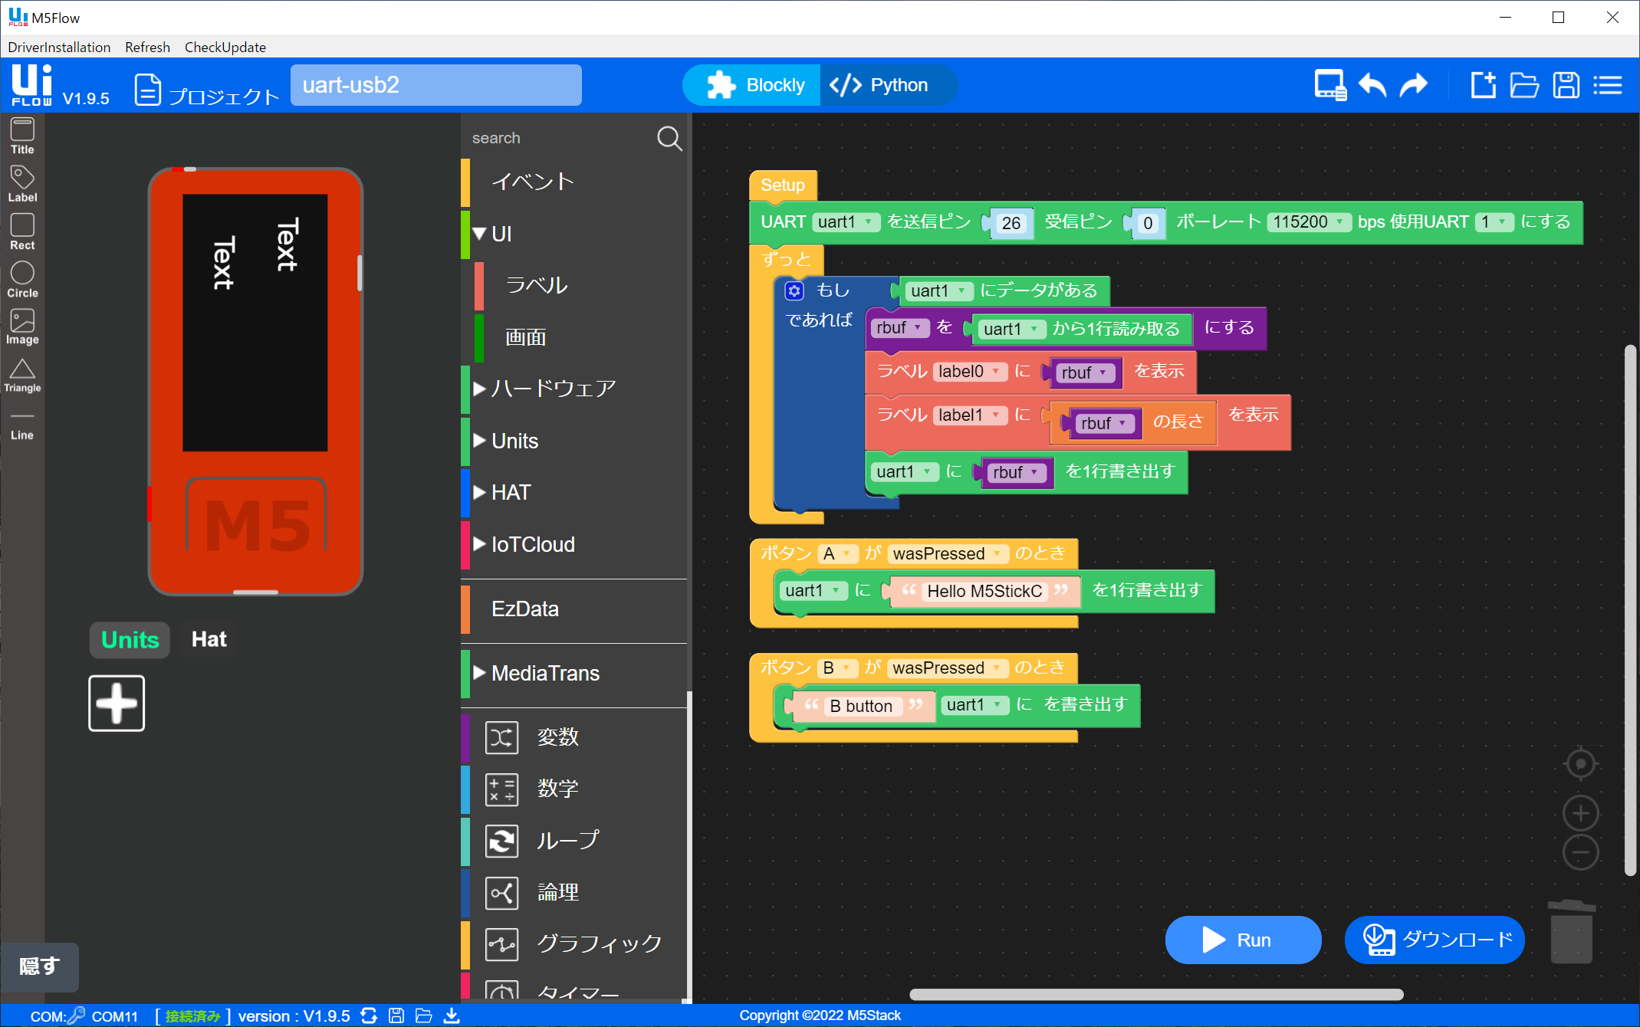Open a project from folder icon
This screenshot has height=1027, width=1640.
[1524, 85]
